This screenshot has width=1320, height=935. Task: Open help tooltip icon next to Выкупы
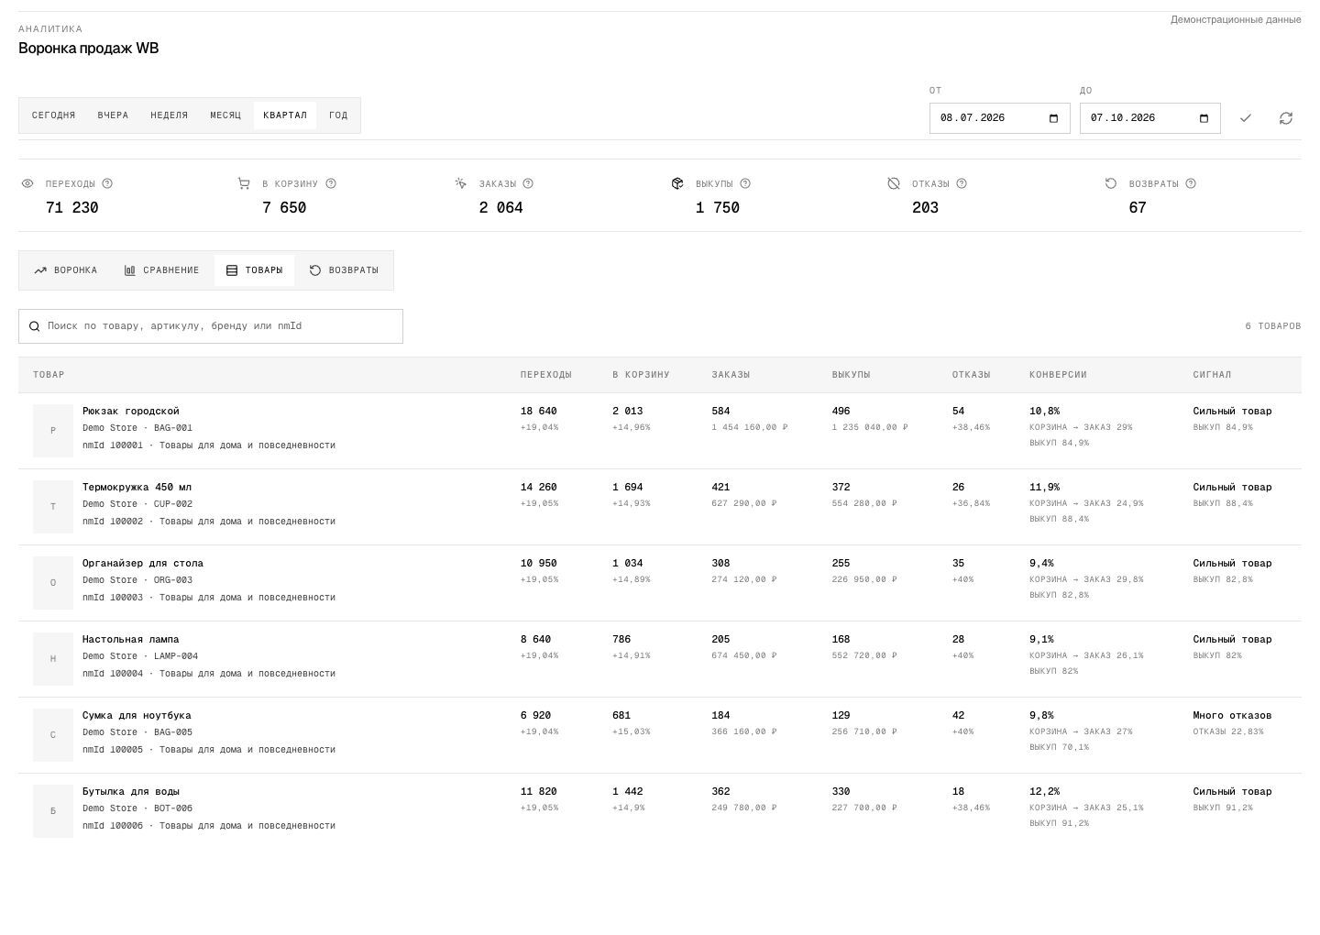pyautogui.click(x=745, y=183)
